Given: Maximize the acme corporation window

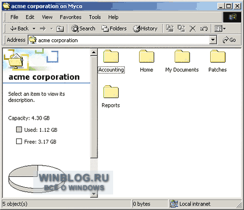Looking at the screenshot, I should click(x=229, y=6).
